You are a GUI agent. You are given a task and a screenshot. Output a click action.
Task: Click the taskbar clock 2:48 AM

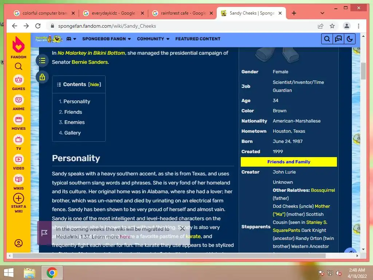point(357,270)
